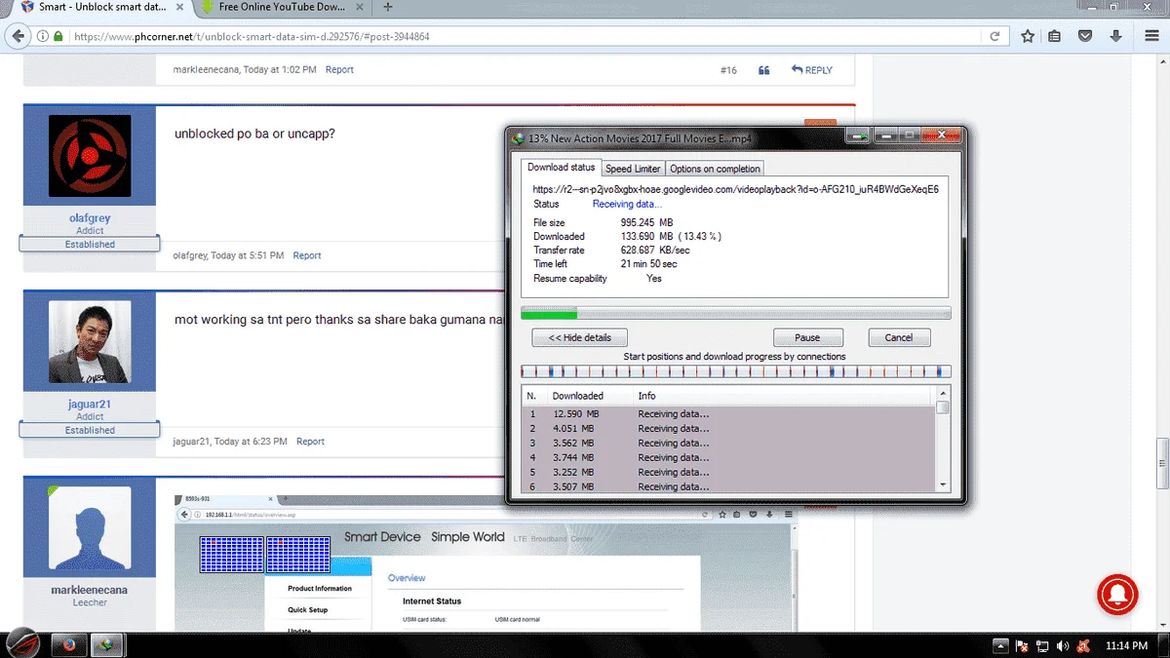Click jaguar21's avatar photo
The height and width of the screenshot is (658, 1170).
point(90,341)
